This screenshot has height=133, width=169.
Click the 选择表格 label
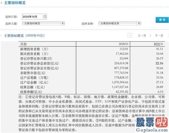click(x=88, y=24)
